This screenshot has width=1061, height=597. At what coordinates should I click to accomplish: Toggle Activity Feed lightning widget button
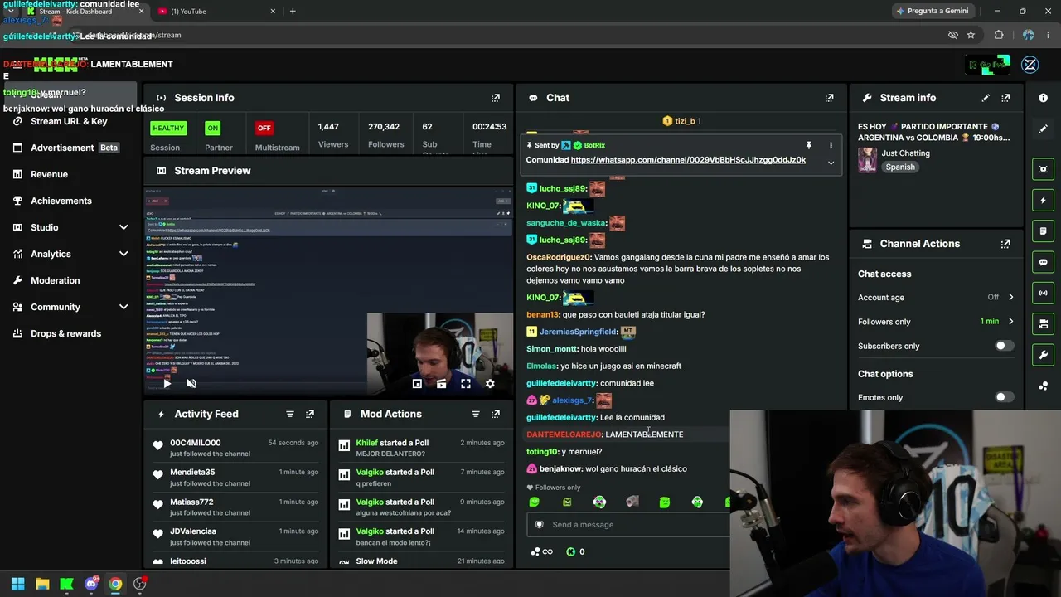(x=1043, y=200)
